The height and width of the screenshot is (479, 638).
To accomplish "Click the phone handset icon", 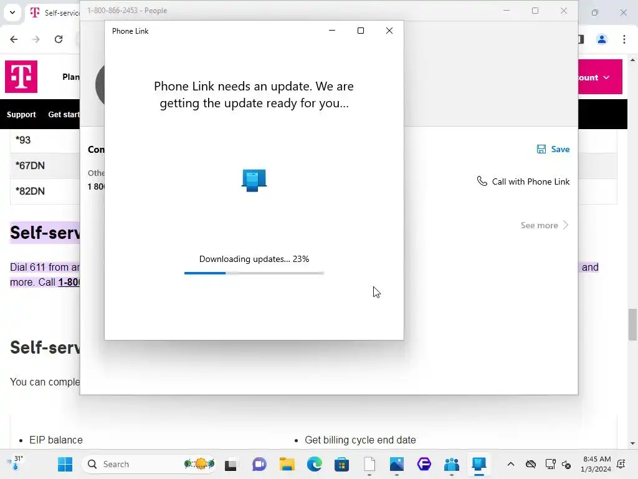I will click(x=482, y=181).
